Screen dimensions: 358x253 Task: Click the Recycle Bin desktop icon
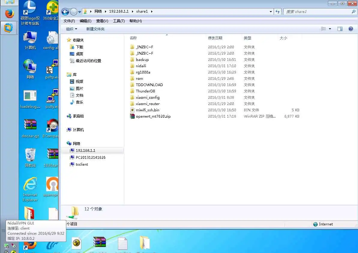30,158
